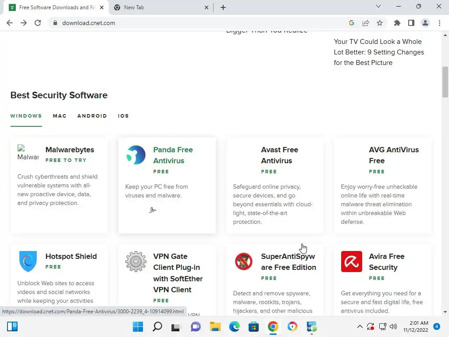Select the Windows platform tab
This screenshot has width=449, height=337.
26,116
